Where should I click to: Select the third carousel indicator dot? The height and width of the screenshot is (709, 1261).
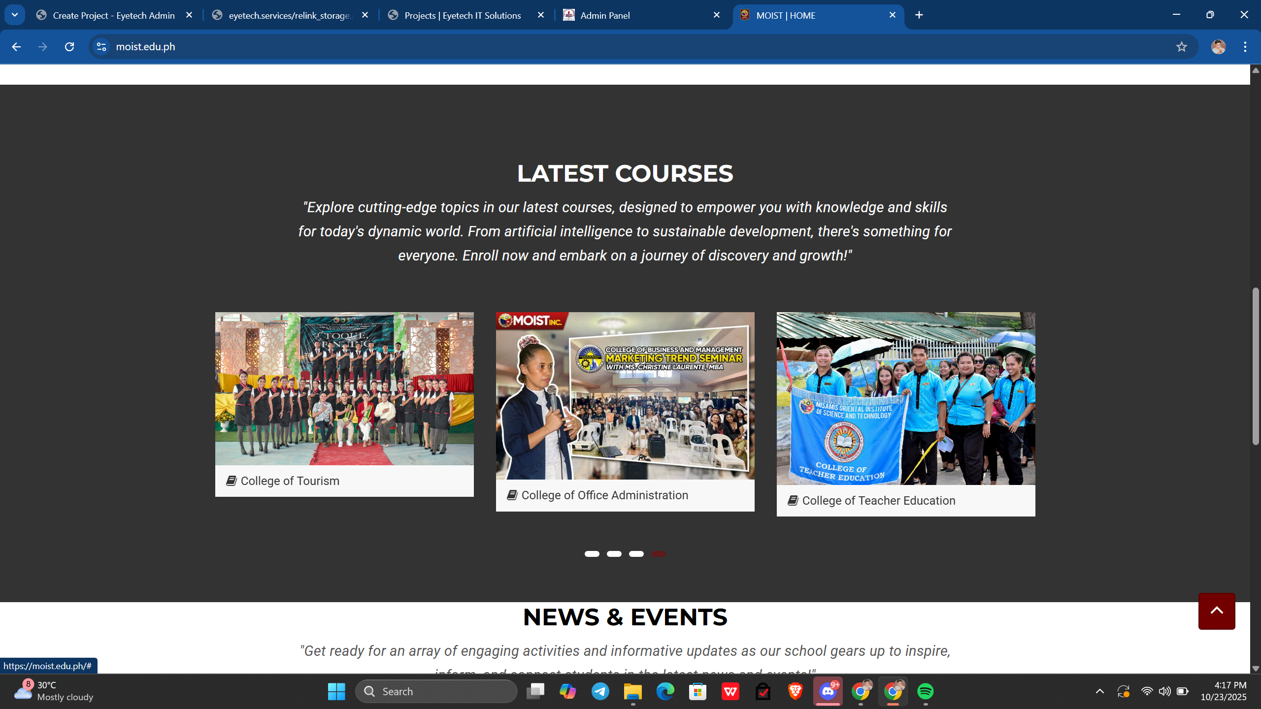(636, 554)
